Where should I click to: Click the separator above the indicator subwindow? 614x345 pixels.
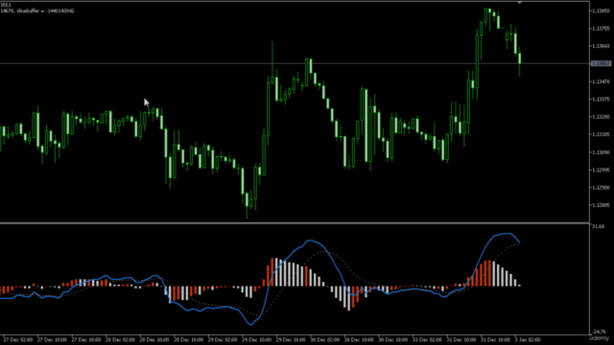pos(295,223)
